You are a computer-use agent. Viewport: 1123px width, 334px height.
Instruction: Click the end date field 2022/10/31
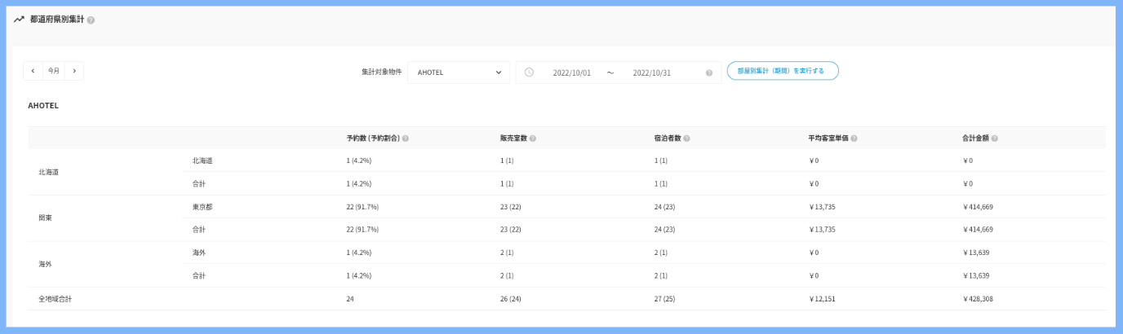(651, 73)
